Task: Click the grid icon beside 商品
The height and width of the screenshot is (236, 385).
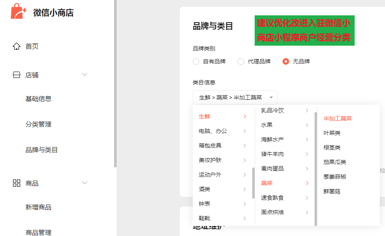Action: click(x=17, y=183)
